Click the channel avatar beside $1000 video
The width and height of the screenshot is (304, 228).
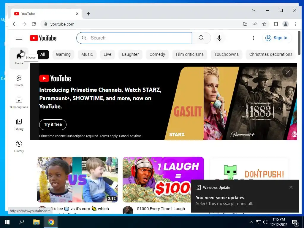128,210
